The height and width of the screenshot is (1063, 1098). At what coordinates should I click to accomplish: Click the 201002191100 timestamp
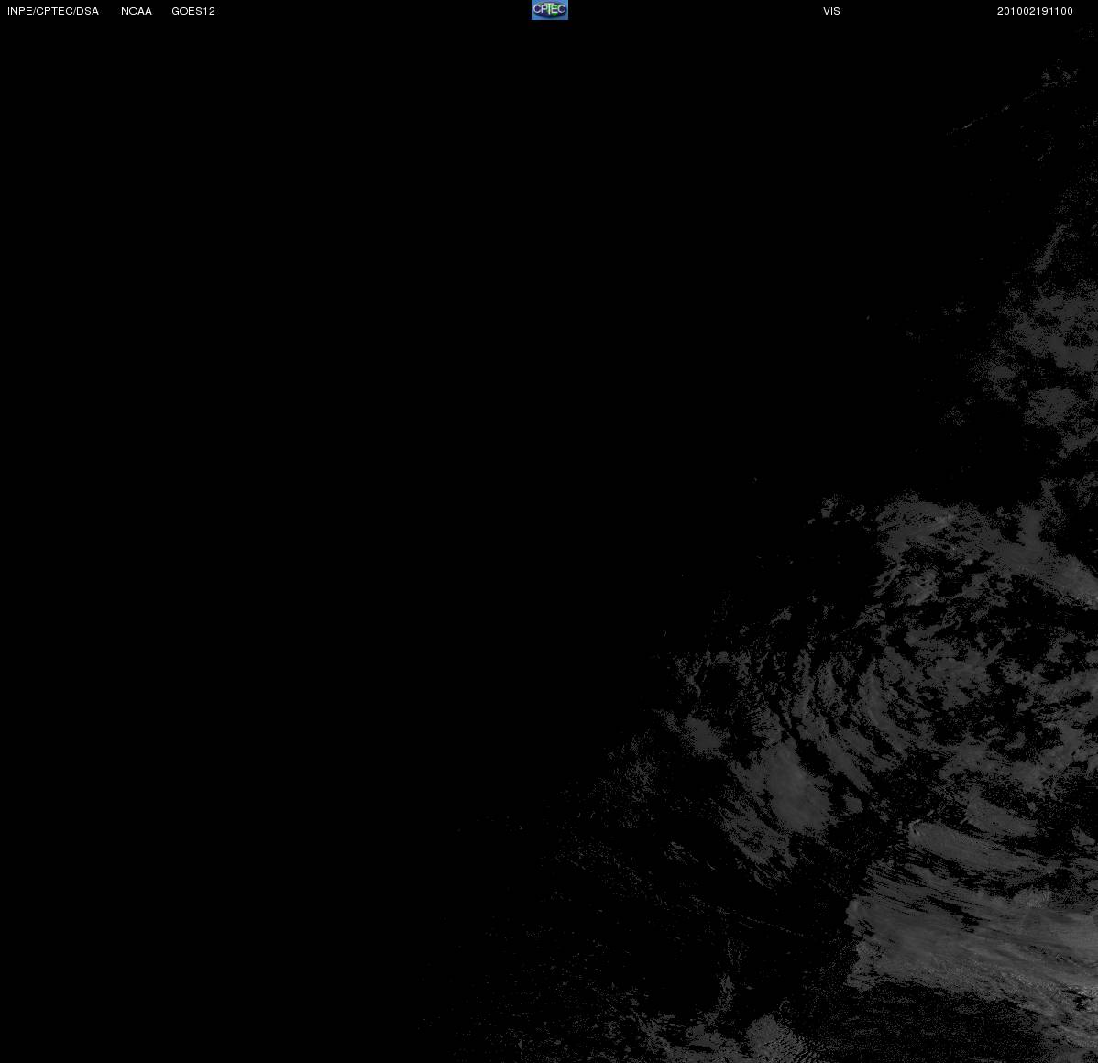[1035, 11]
